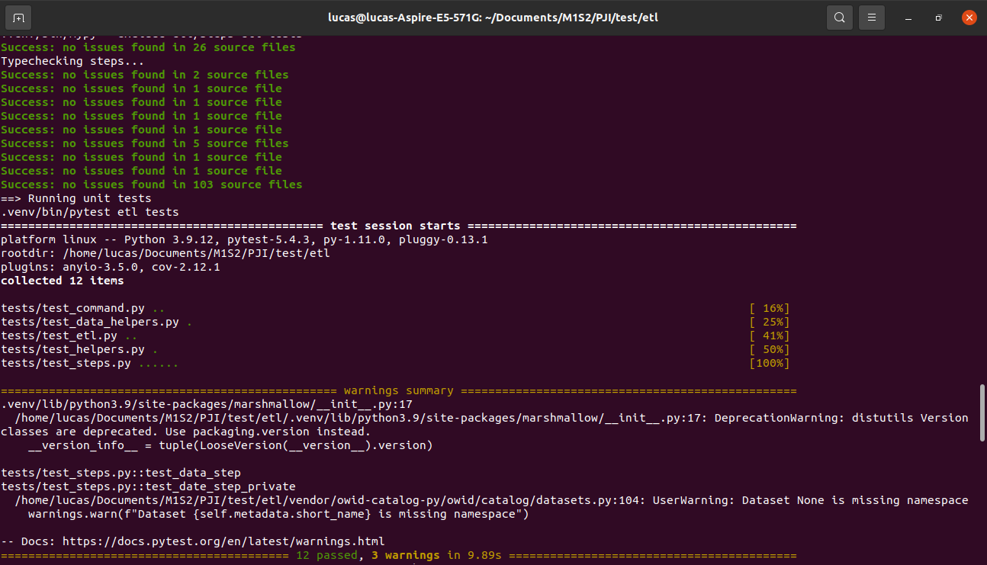The height and width of the screenshot is (565, 987).
Task: Open a new terminal tab
Action: pyautogui.click(x=18, y=17)
